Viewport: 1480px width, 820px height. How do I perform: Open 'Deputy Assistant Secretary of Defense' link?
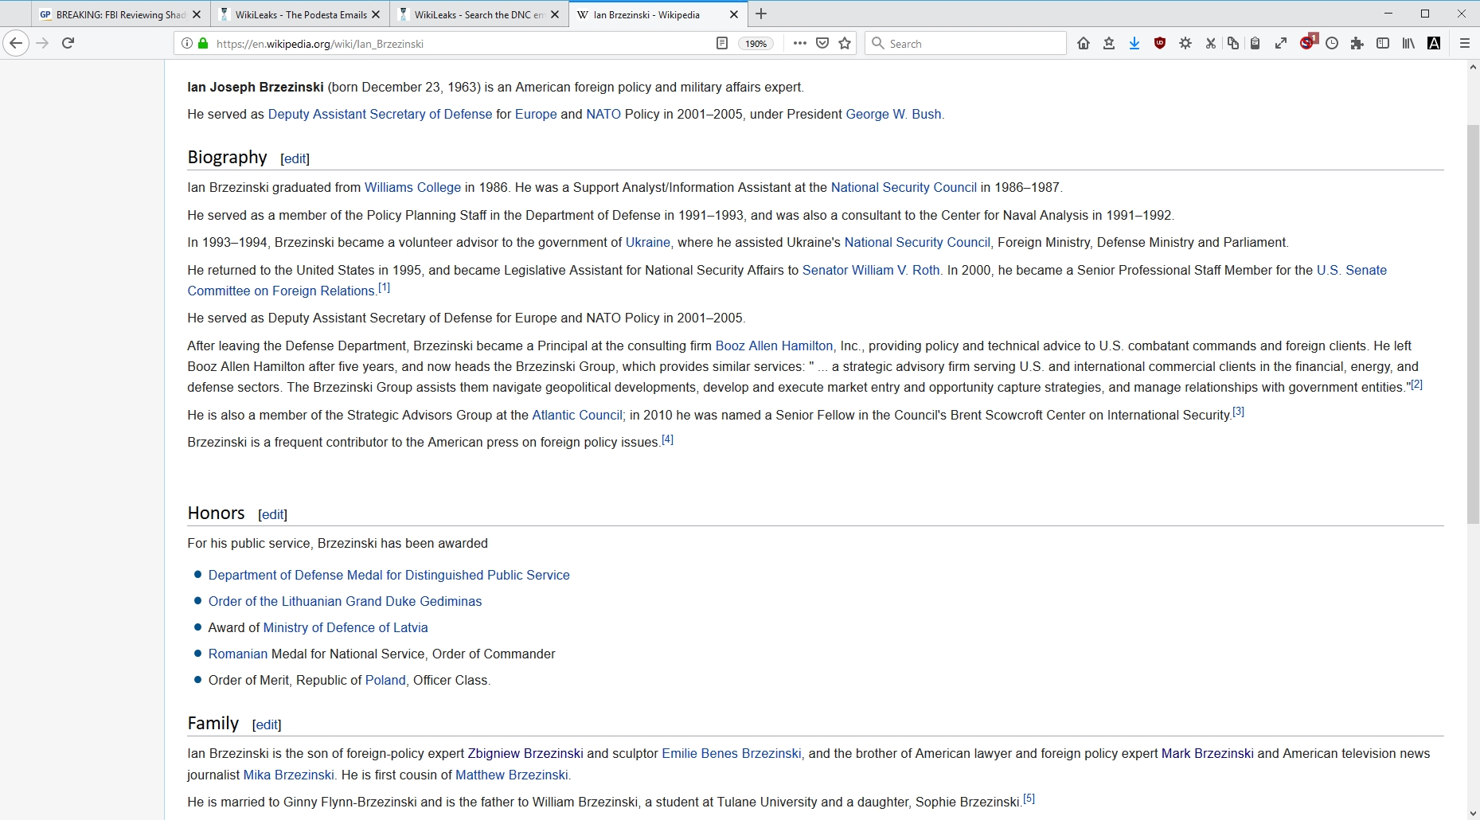[380, 114]
